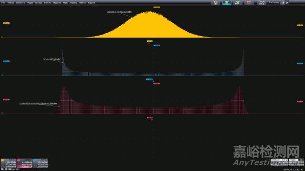Image resolution: width=305 pixels, height=171 pixels.
Task: Select the Gaussian distribution annotation label
Action: click(x=119, y=12)
